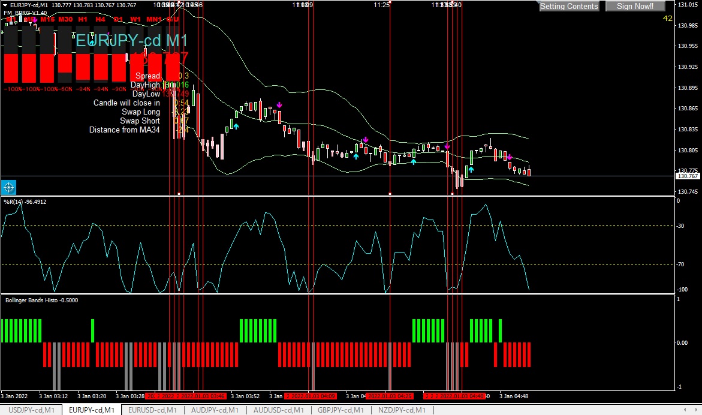Click the yellow 42 counter

point(667,19)
